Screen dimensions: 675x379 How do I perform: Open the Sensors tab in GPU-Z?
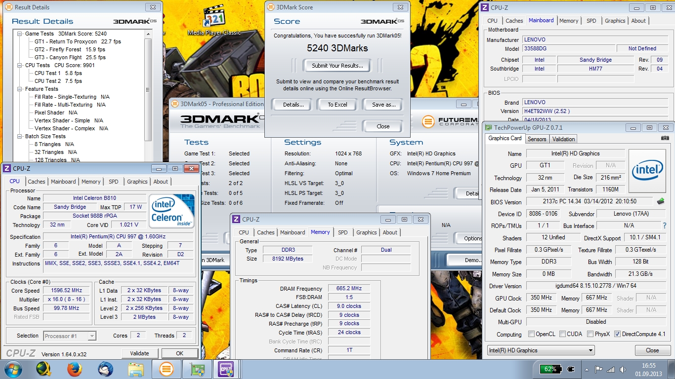537,139
